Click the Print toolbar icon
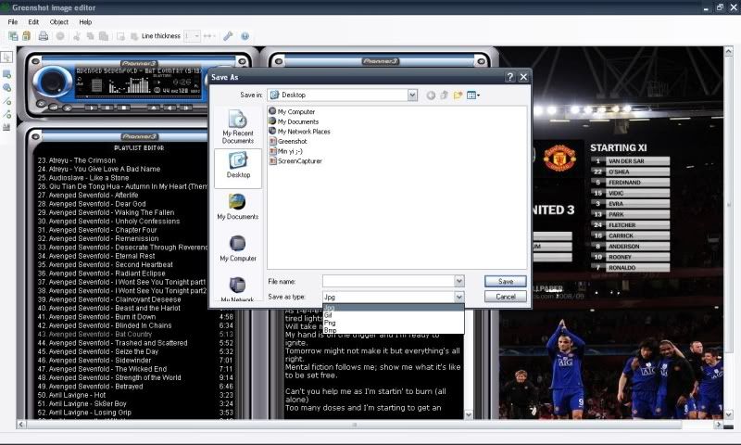The height and width of the screenshot is (445, 741). (43, 36)
